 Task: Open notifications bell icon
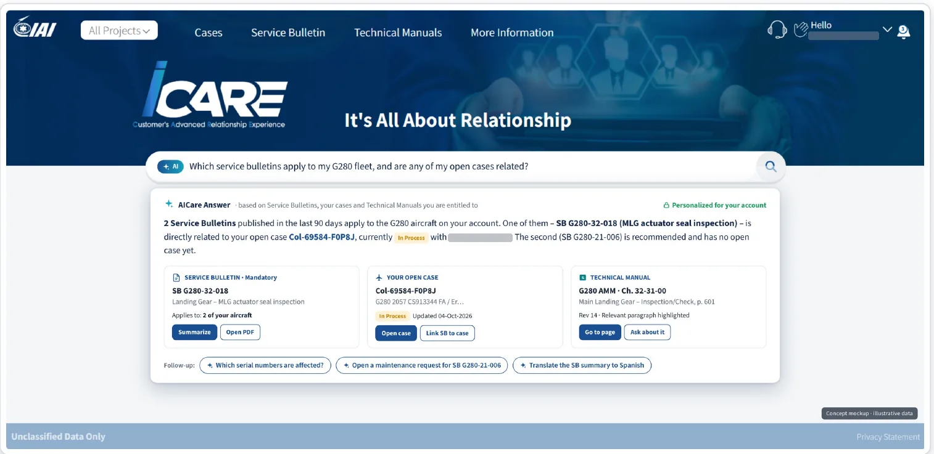(903, 31)
